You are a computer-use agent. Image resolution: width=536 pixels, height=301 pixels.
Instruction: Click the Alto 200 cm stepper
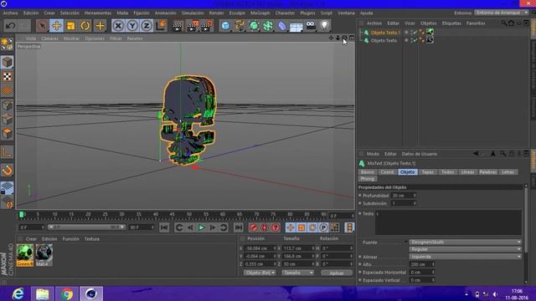[x=433, y=264]
